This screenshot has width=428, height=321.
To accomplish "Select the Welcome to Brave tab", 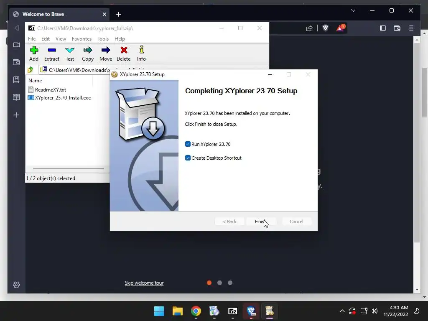I will [59, 14].
